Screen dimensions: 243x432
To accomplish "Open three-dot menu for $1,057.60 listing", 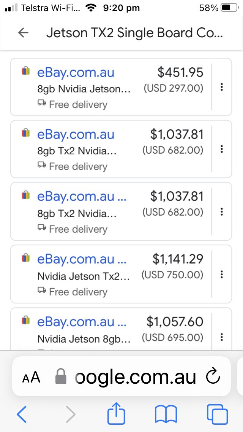I will (x=222, y=337).
